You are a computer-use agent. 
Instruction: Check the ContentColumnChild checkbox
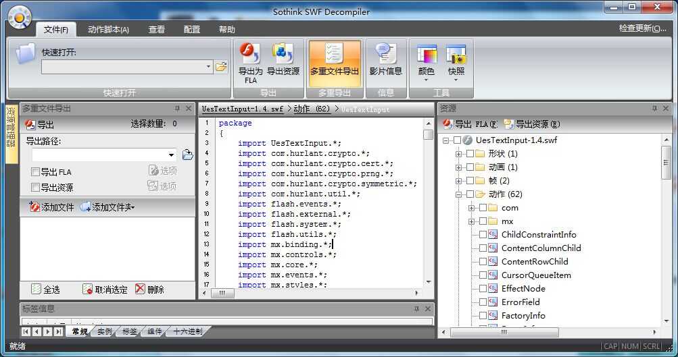pos(483,248)
